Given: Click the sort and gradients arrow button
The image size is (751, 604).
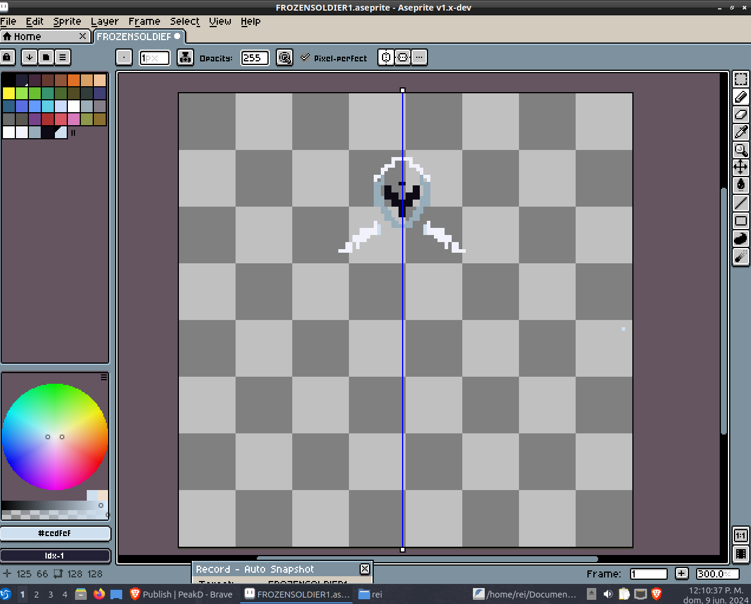Looking at the screenshot, I should [29, 57].
